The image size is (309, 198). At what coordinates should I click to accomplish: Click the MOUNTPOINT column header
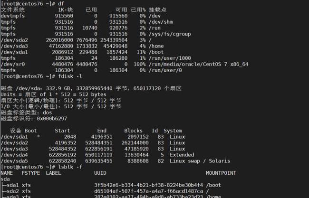pyautogui.click(x=221, y=173)
